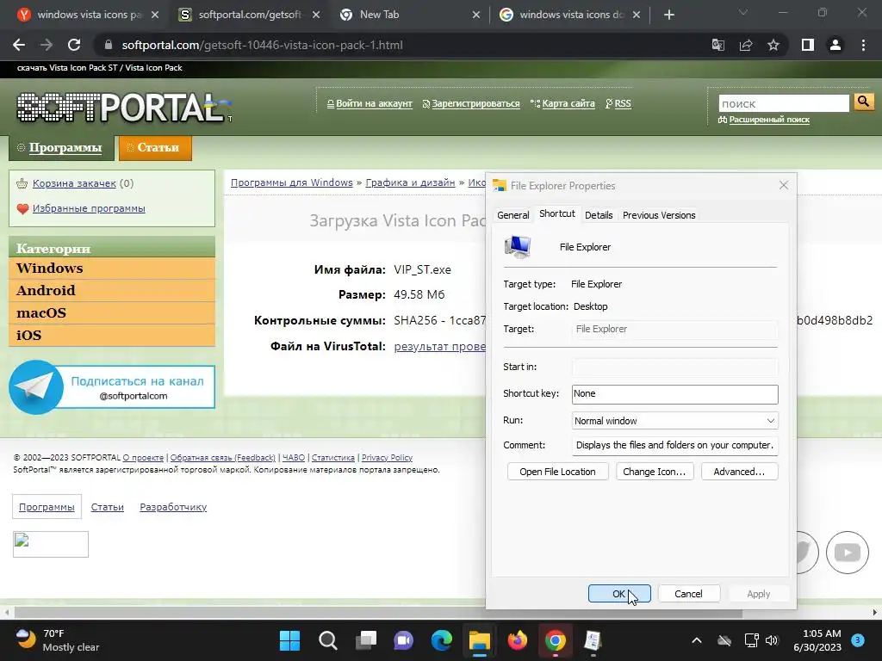Image resolution: width=882 pixels, height=661 pixels.
Task: Click 'Расширенный поиск' link
Action: pyautogui.click(x=769, y=119)
